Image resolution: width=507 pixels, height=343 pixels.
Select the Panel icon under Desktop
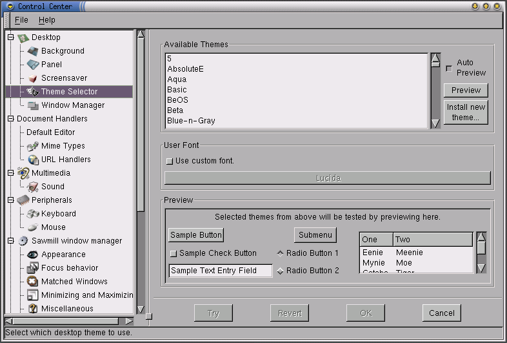[x=32, y=65]
